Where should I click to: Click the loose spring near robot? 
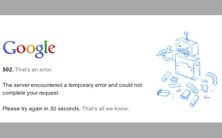pyautogui.click(x=205, y=81)
